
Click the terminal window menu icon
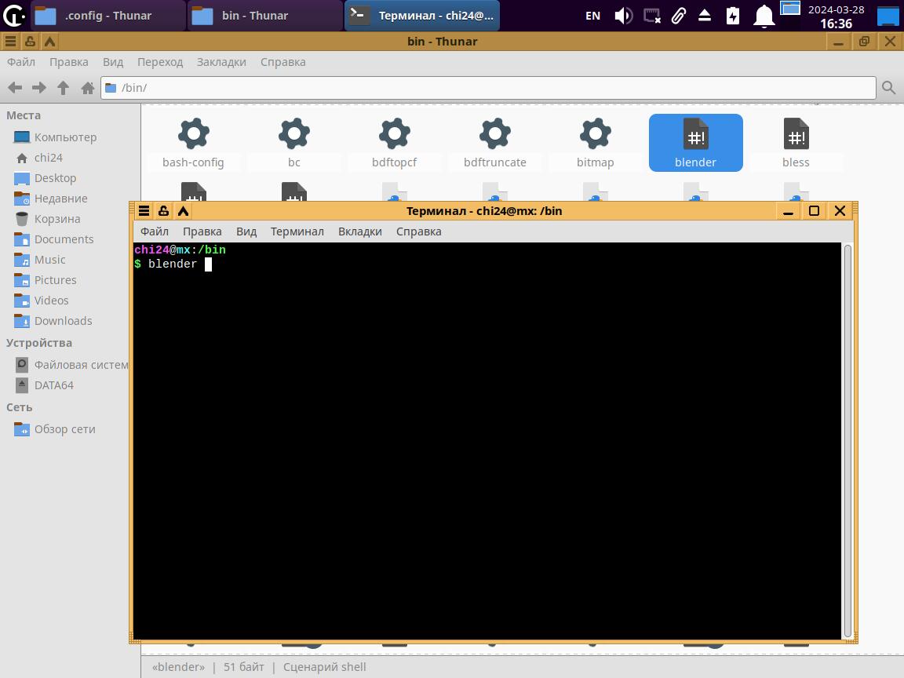click(144, 211)
